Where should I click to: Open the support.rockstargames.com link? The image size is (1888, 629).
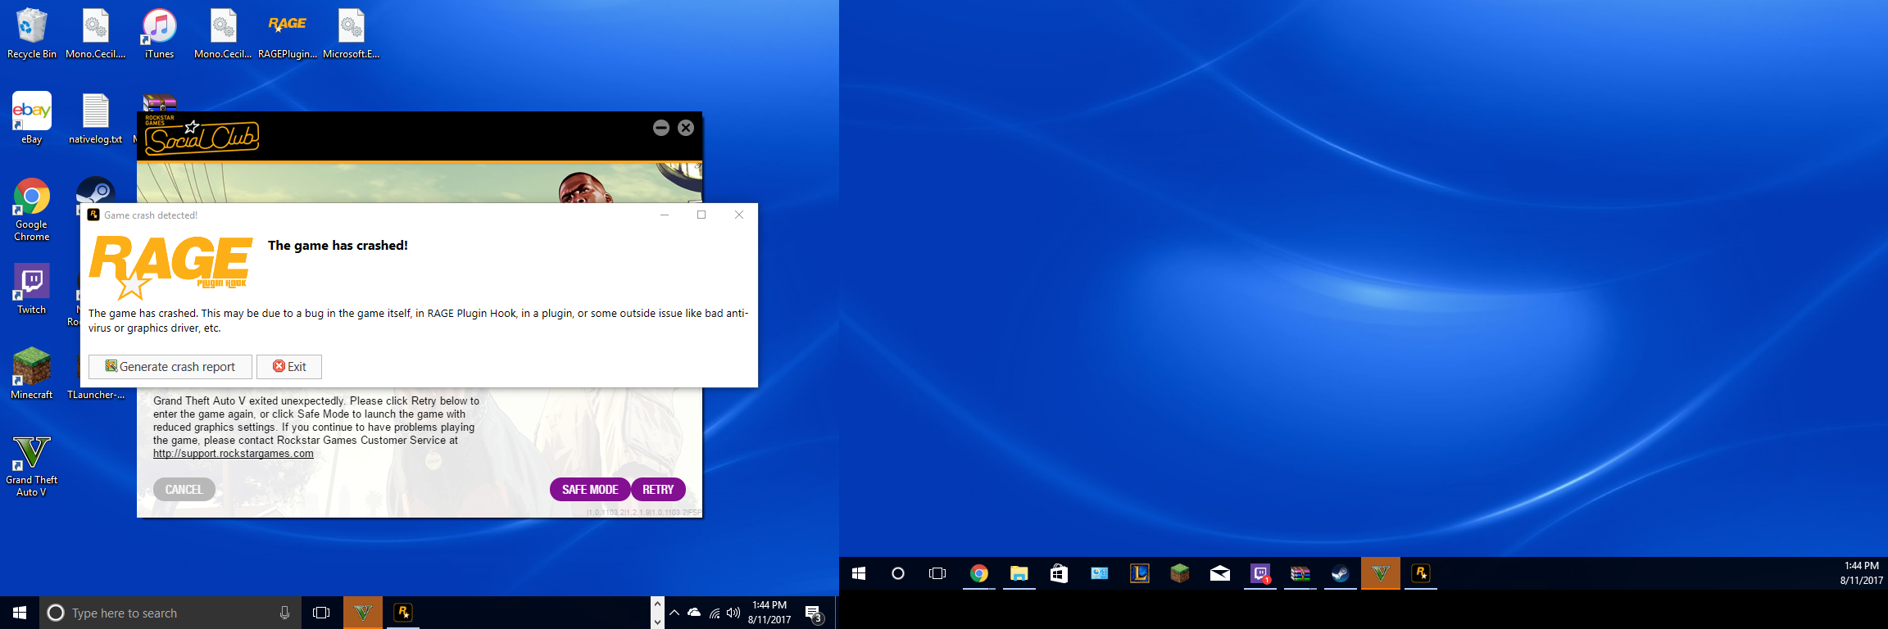tap(234, 454)
